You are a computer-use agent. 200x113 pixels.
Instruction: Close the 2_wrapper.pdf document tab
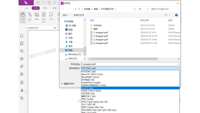tap(55, 28)
